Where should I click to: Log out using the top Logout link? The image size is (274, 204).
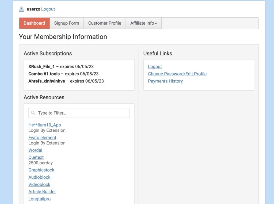click(x=48, y=9)
